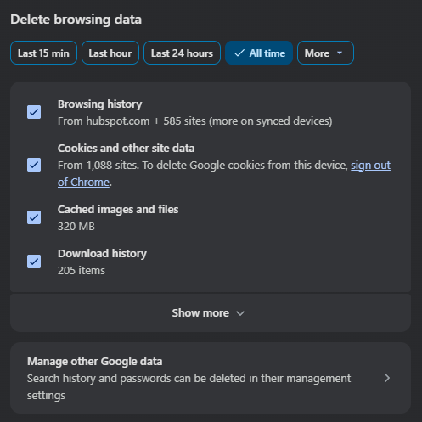Click the 320 MB cache size text
The image size is (422, 422).
(76, 227)
